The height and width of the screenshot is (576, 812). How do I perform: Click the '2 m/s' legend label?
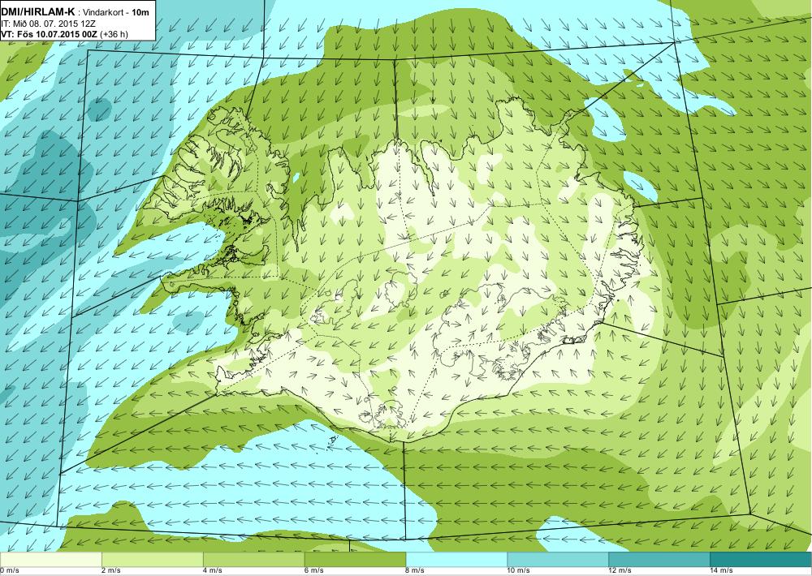(111, 571)
